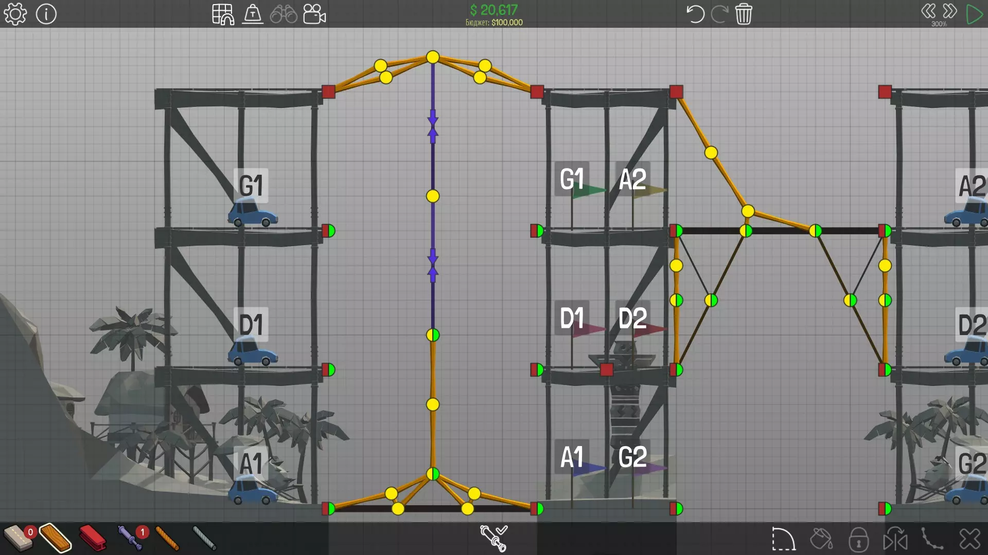Select the road material
The width and height of the screenshot is (988, 555).
point(17,538)
